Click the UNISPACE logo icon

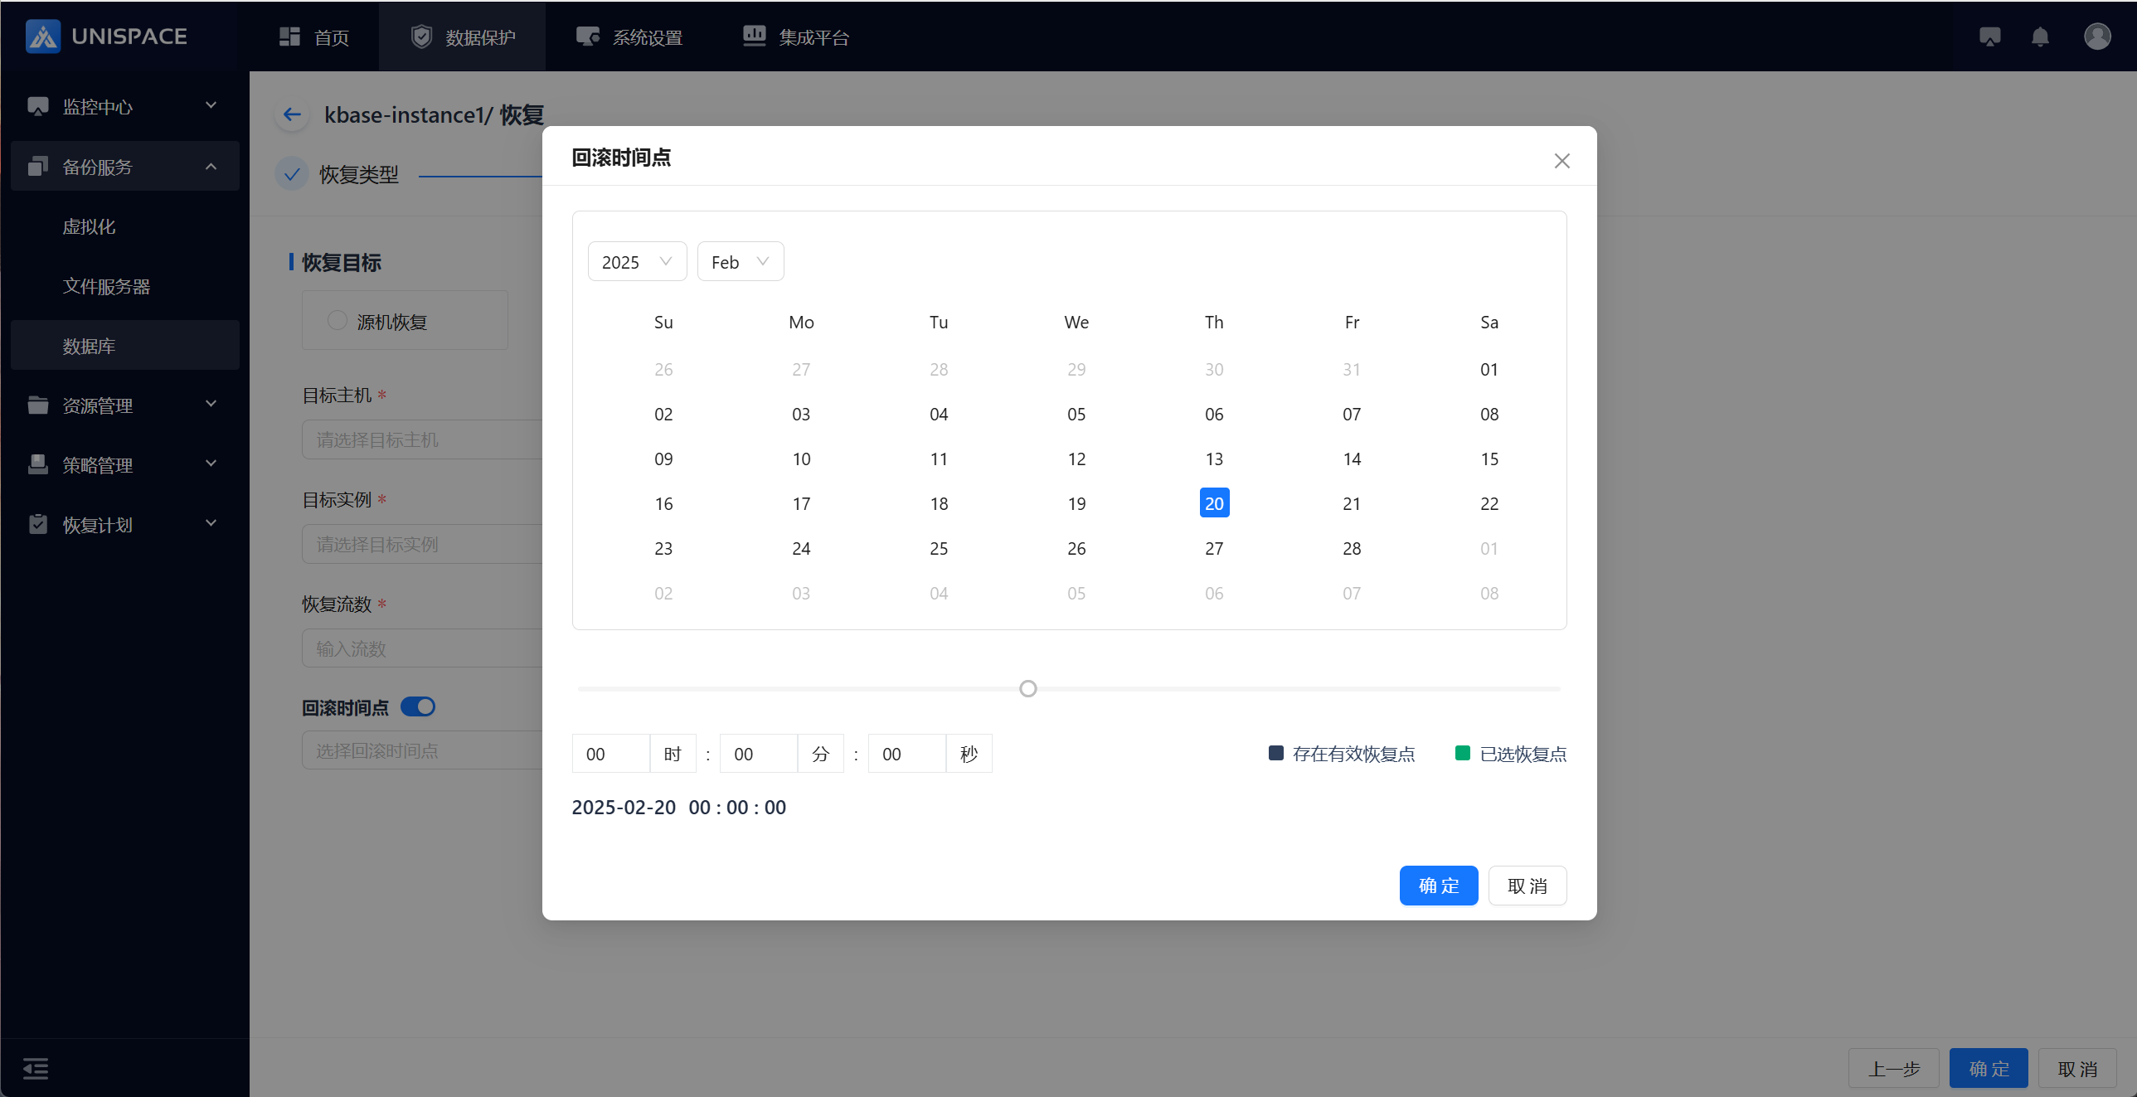pos(42,36)
